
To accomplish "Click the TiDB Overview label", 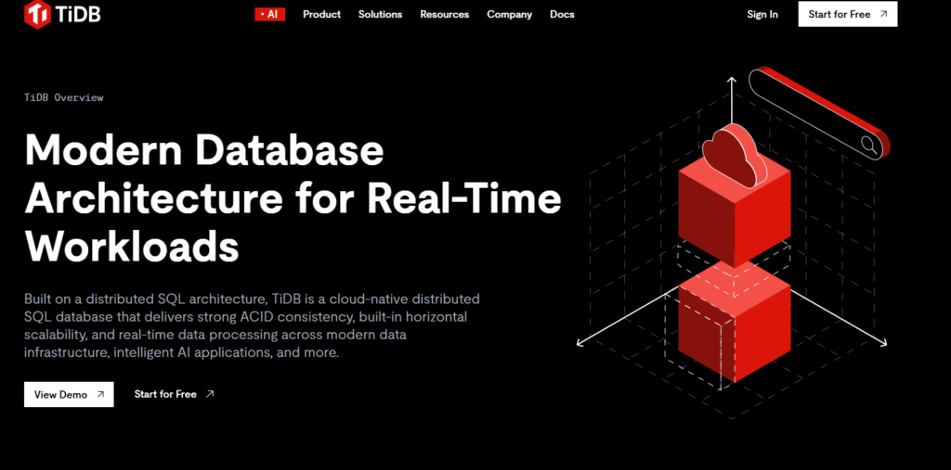I will pos(64,97).
